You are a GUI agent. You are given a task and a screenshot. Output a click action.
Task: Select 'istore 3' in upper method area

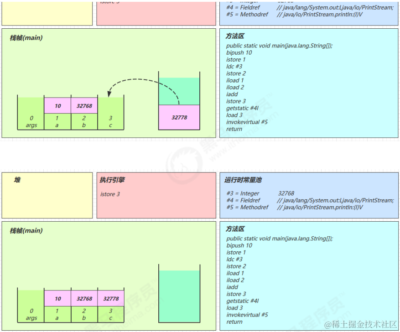236,101
